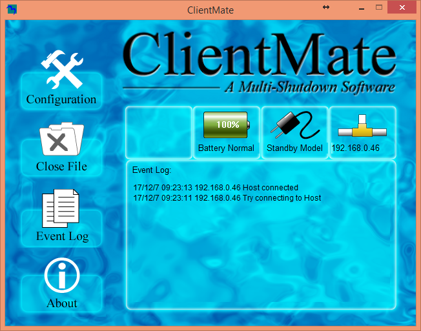The height and width of the screenshot is (331, 421).
Task: Select the Close File label
Action: click(61, 166)
